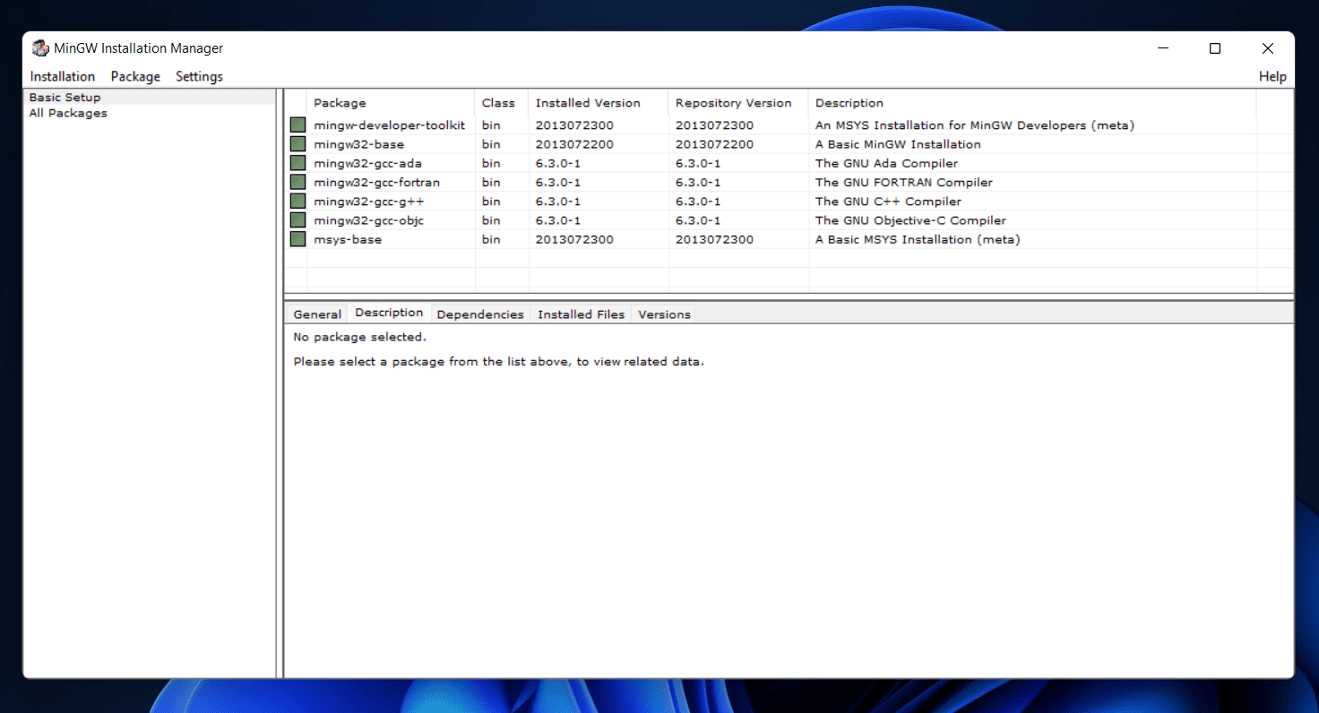Toggle the mingw32-gcc-objc package checkbox
Image resolution: width=1319 pixels, height=713 pixels.
(297, 220)
